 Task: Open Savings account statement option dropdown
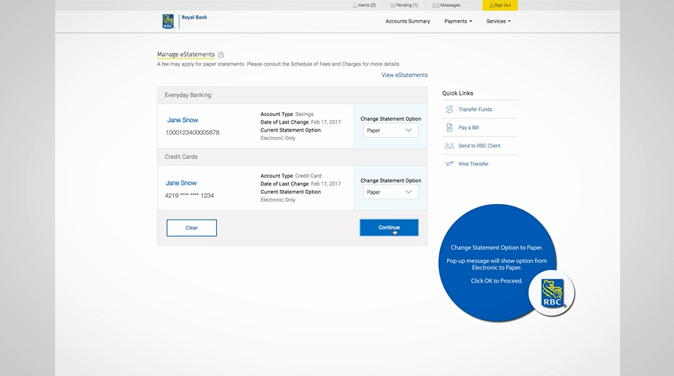(x=390, y=130)
